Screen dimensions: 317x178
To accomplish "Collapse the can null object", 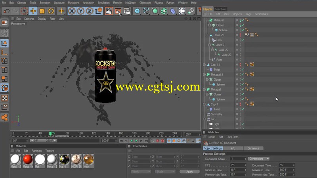I will pyautogui.click(x=204, y=119).
